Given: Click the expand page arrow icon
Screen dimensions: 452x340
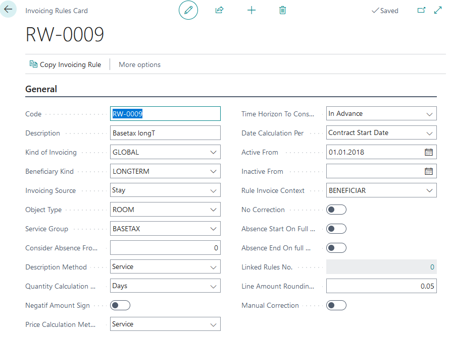Looking at the screenshot, I should 438,11.
